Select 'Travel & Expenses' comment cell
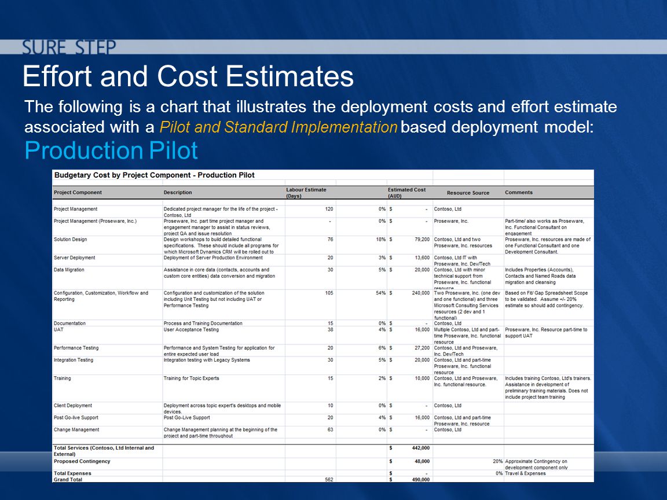 point(525,473)
